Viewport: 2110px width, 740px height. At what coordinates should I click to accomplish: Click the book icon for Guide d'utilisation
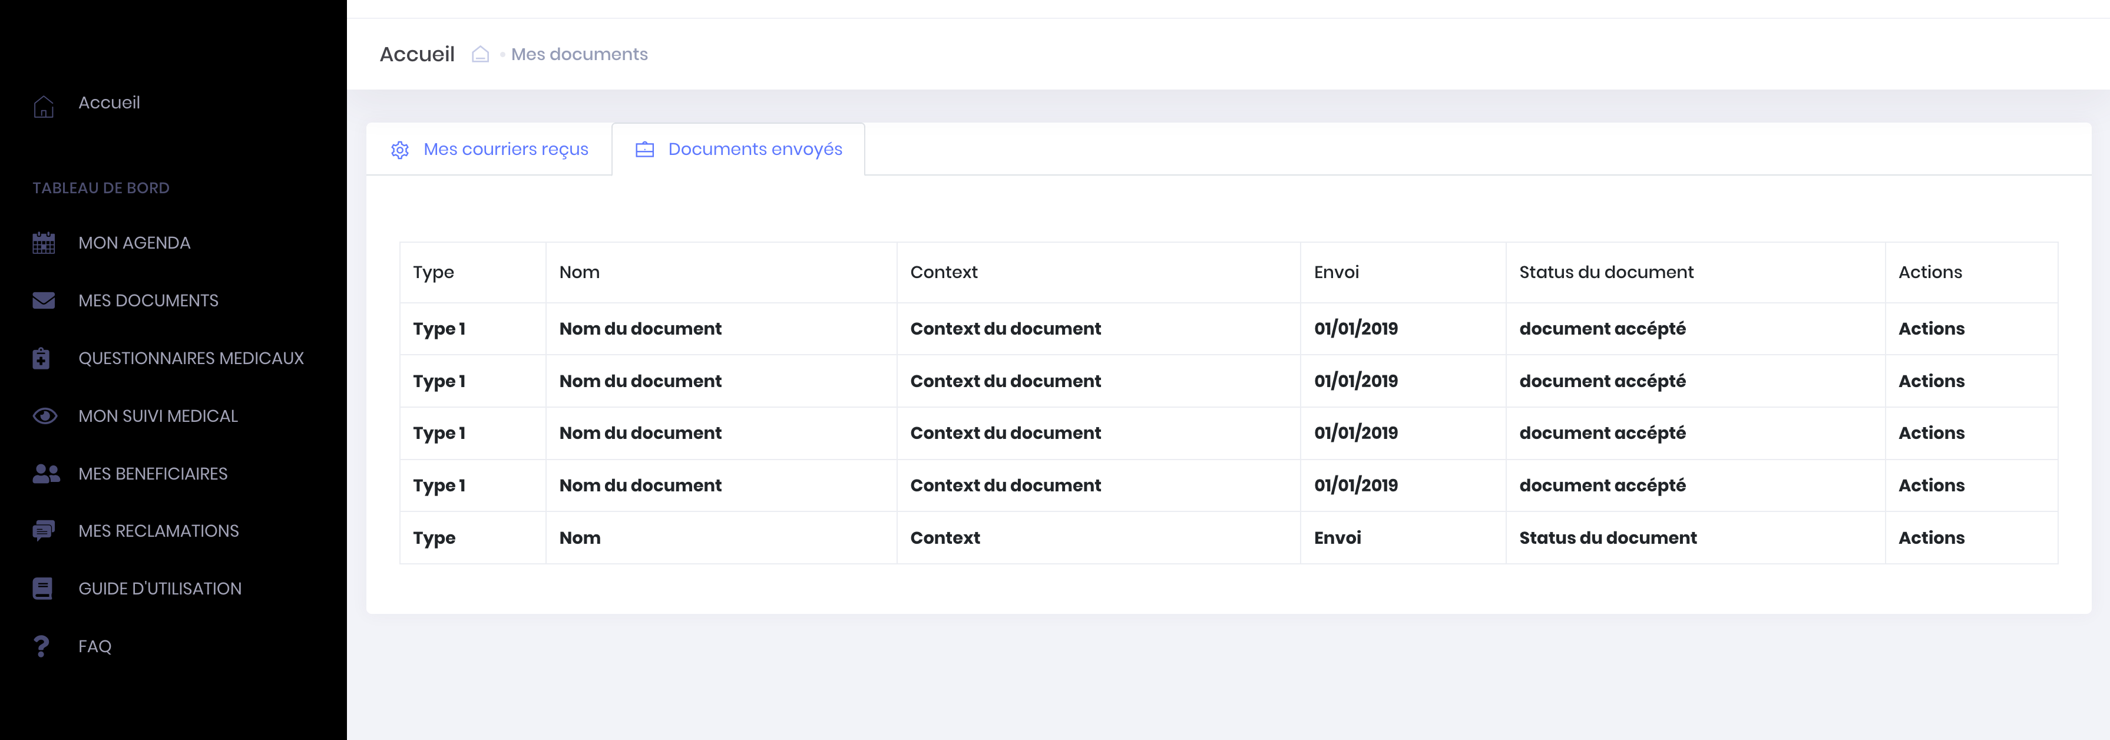click(x=42, y=589)
